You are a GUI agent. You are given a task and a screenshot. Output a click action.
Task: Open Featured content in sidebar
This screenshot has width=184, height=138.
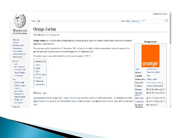pyautogui.click(x=18, y=45)
